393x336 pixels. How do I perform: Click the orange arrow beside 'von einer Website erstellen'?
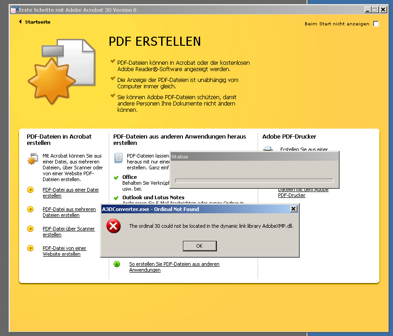click(x=30, y=248)
